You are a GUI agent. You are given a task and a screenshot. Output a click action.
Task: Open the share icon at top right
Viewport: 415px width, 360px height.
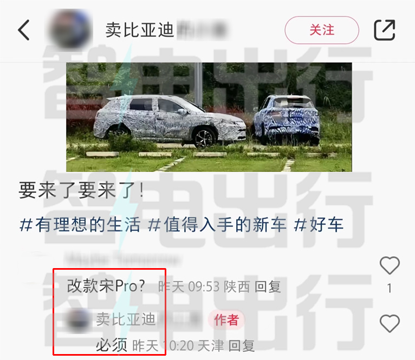click(x=384, y=30)
